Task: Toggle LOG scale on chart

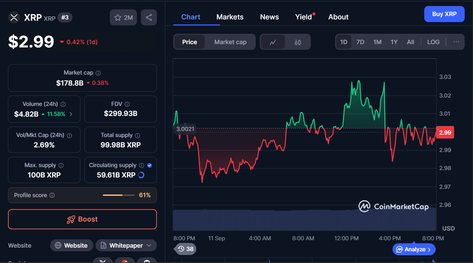Action: [x=433, y=42]
